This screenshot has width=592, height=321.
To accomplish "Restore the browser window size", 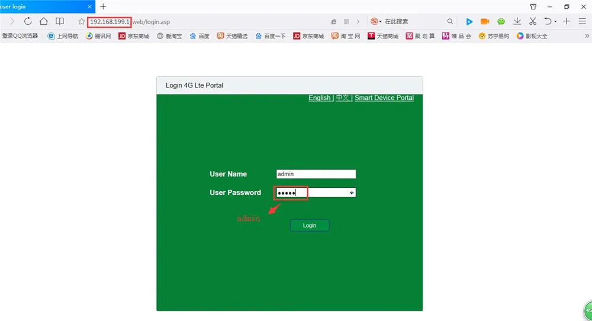I will (567, 7).
